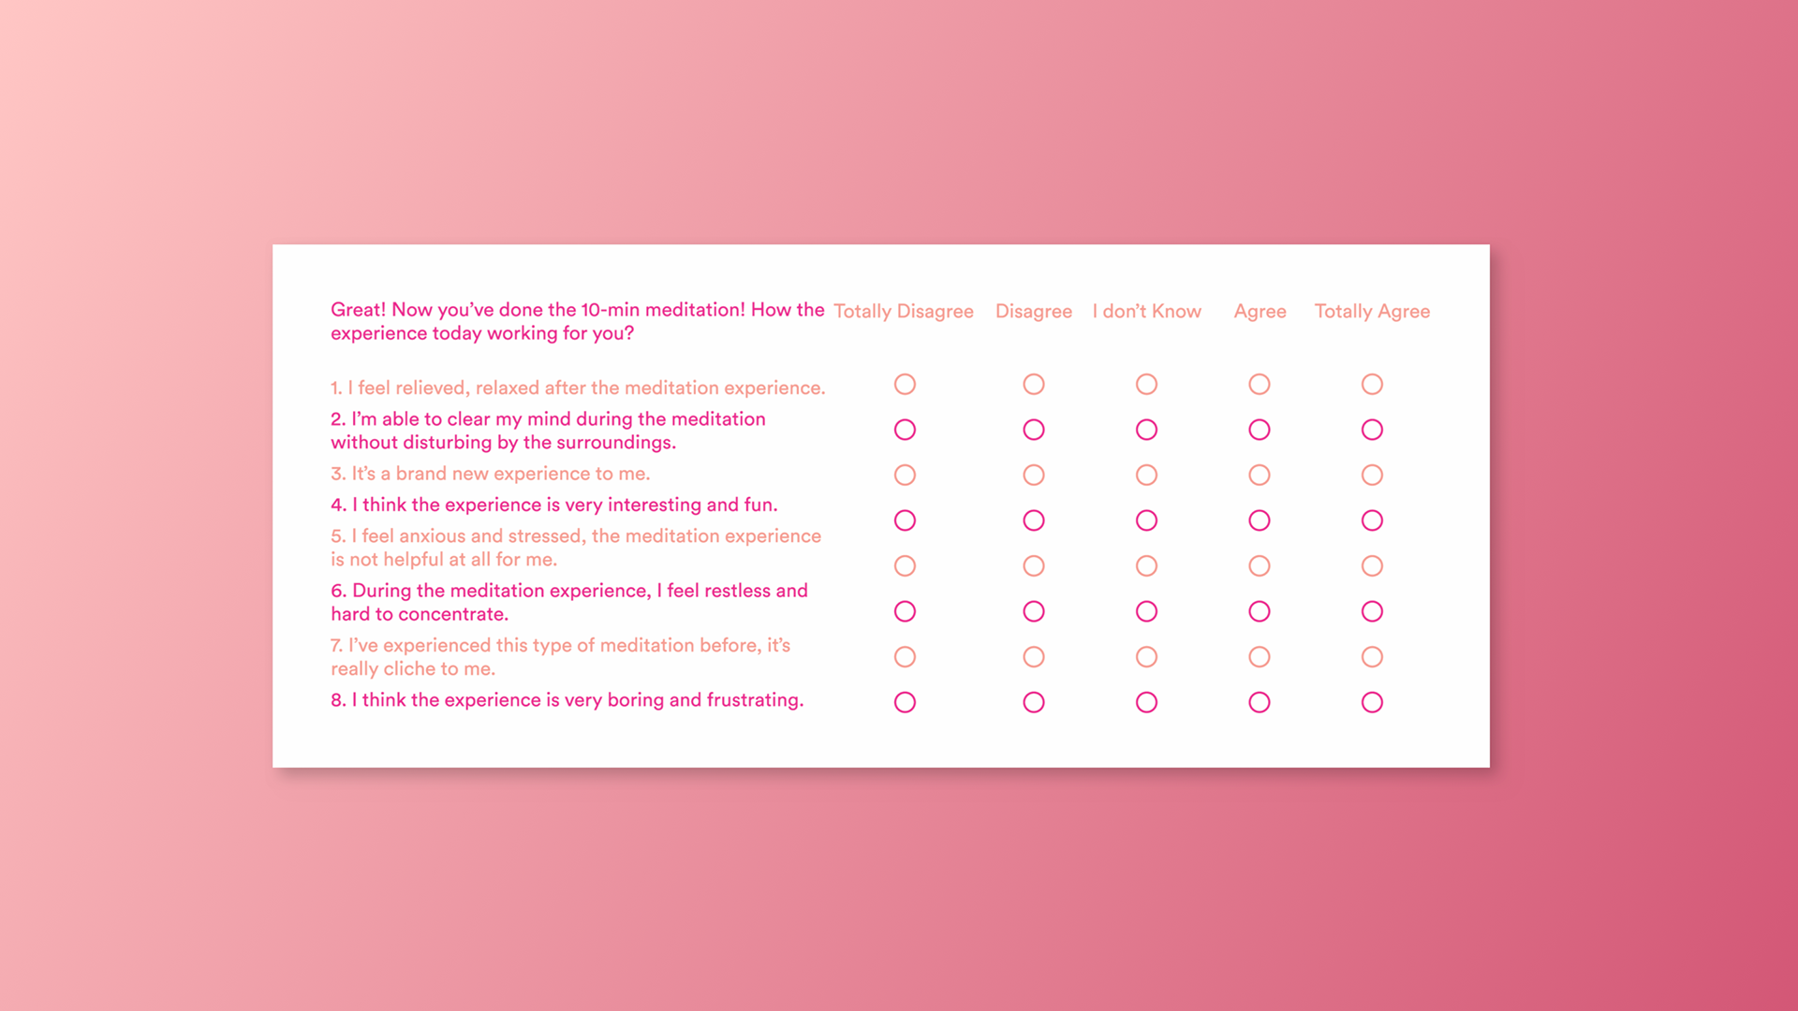Image resolution: width=1798 pixels, height=1011 pixels.
Task: Click the Totally Agree column header
Action: (1372, 312)
